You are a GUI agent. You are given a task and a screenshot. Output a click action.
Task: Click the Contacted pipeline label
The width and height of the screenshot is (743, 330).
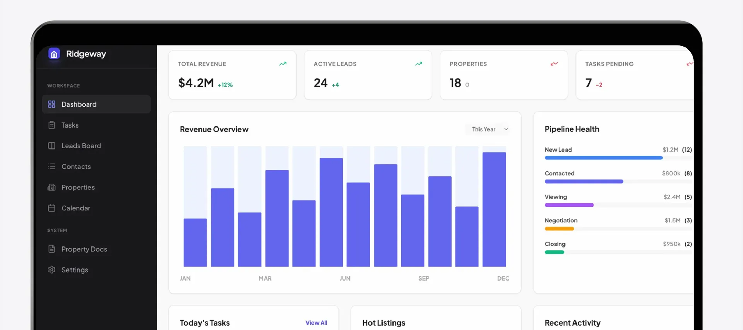559,173
